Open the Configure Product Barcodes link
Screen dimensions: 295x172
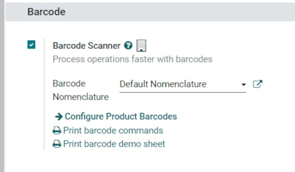[121, 117]
